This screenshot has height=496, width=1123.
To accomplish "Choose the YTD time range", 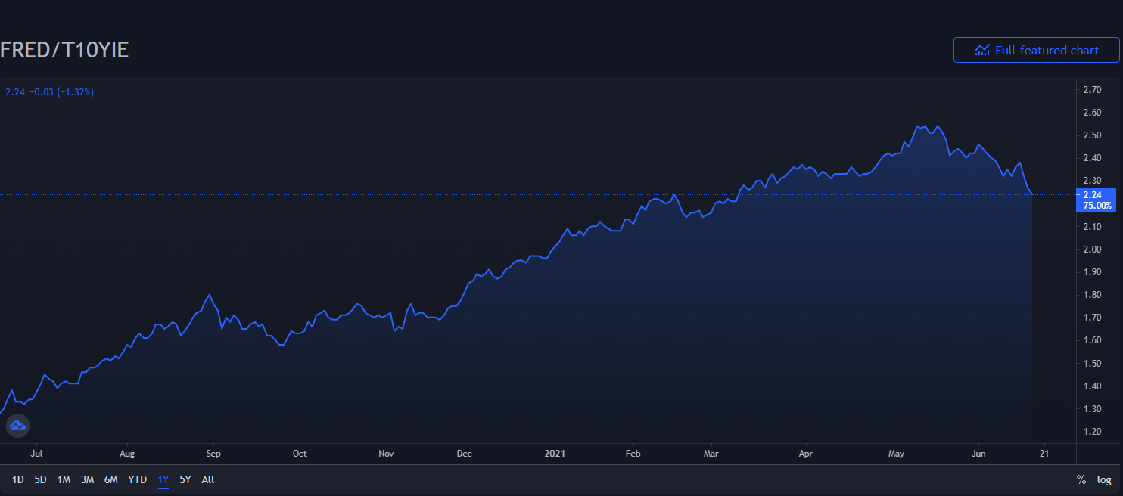I will pos(137,479).
